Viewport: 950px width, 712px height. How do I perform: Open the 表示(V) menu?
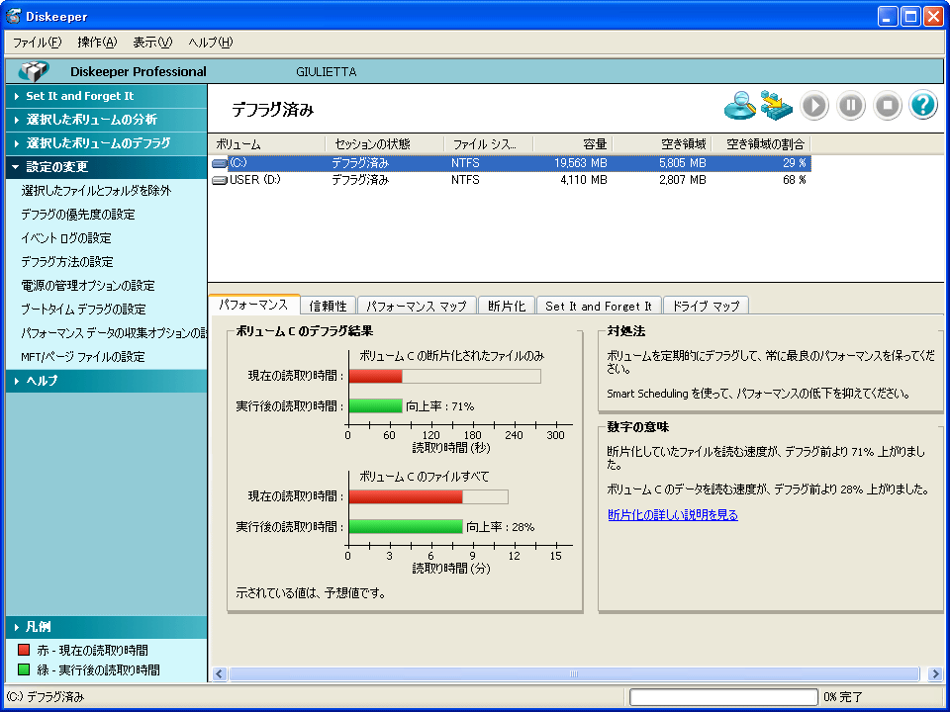[x=152, y=43]
